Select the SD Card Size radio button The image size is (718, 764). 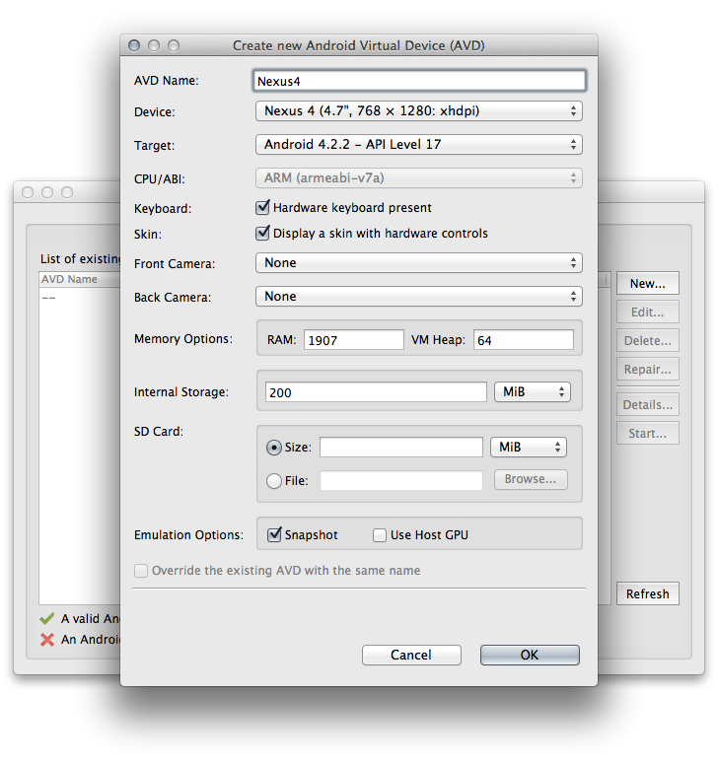point(274,448)
